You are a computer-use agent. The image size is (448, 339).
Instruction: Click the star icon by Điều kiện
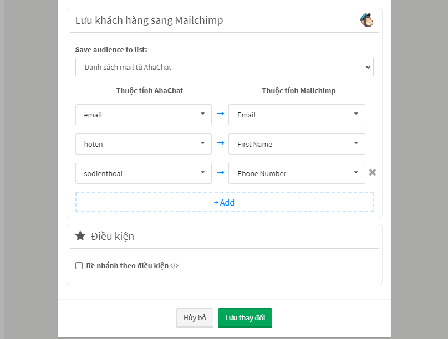coord(80,236)
